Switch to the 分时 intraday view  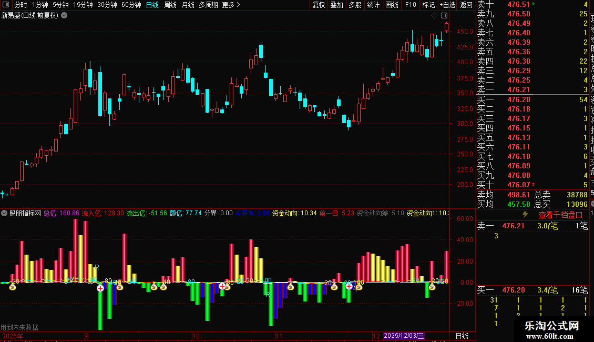(21, 5)
